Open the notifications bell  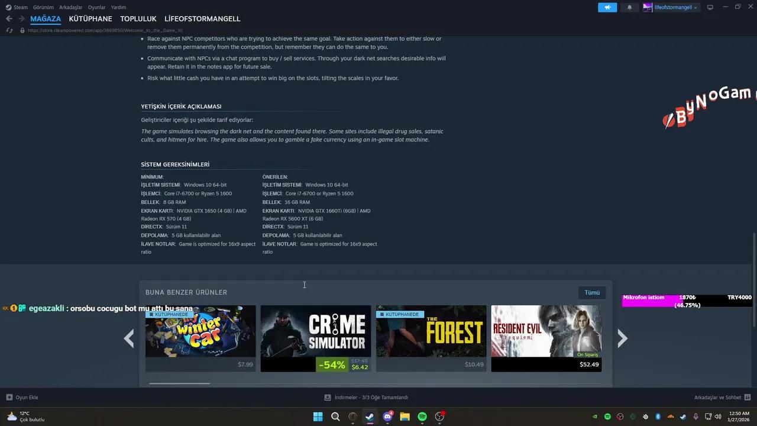[x=629, y=8]
